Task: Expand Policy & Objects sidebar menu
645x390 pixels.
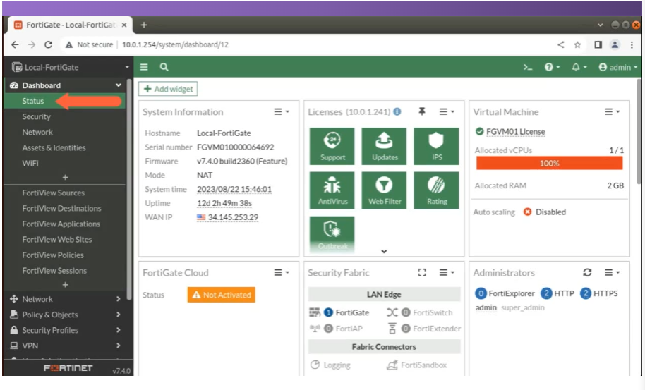Action: (66, 315)
